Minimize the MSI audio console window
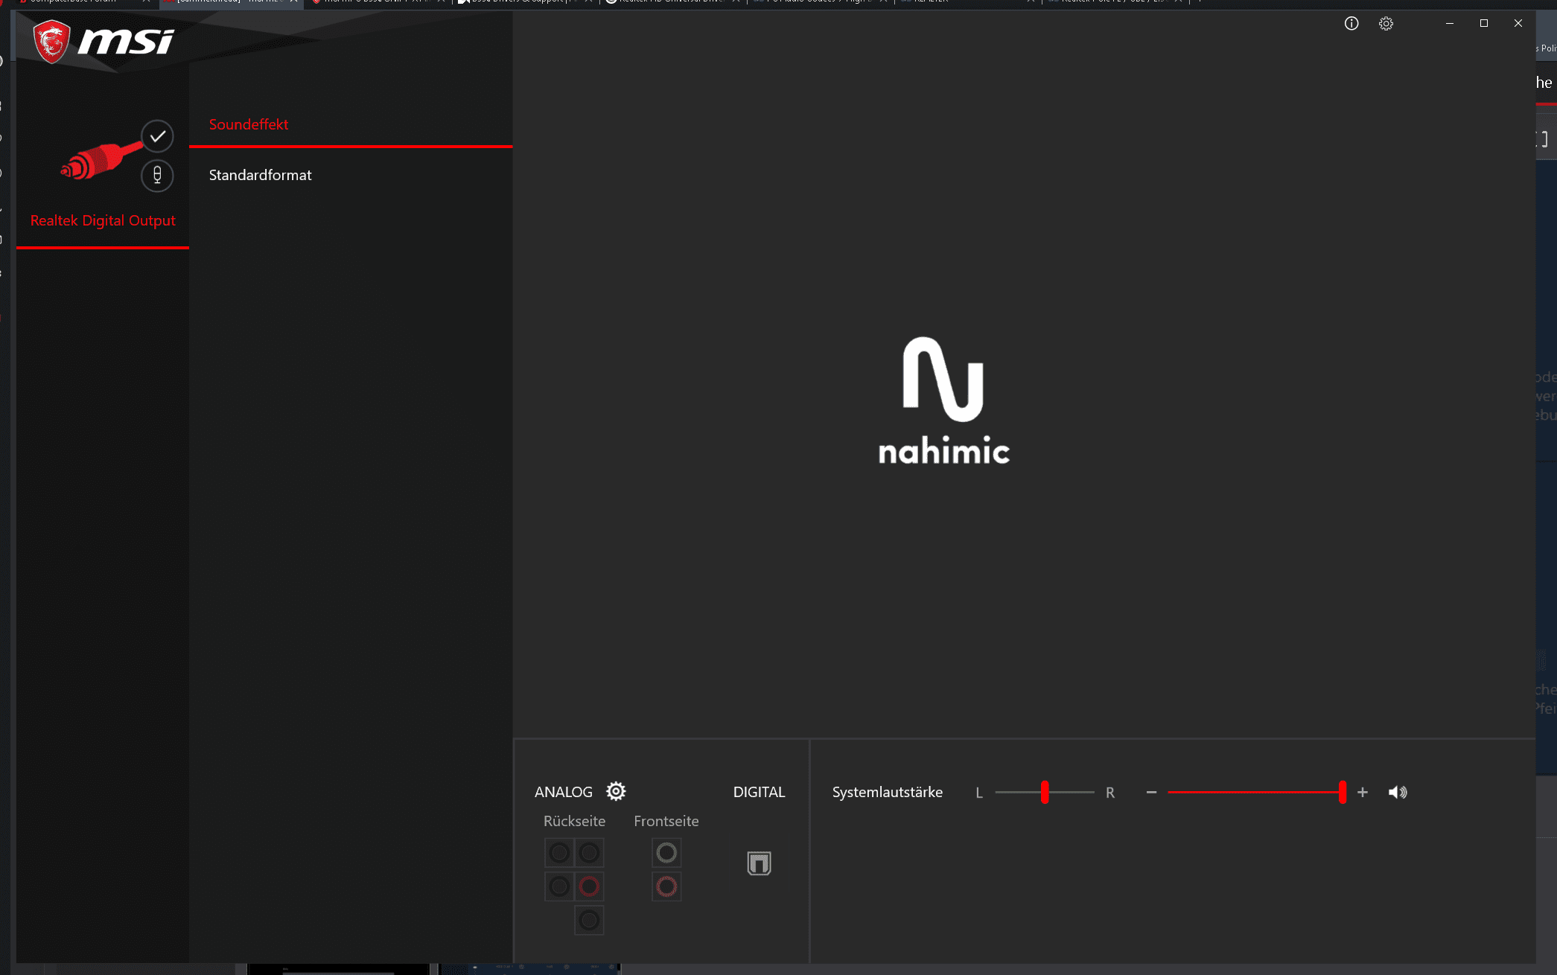Image resolution: width=1557 pixels, height=975 pixels. [1450, 24]
